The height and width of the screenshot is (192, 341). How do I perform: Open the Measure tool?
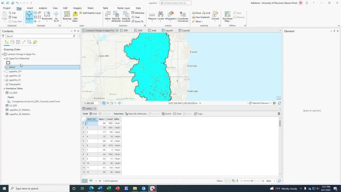point(152,16)
